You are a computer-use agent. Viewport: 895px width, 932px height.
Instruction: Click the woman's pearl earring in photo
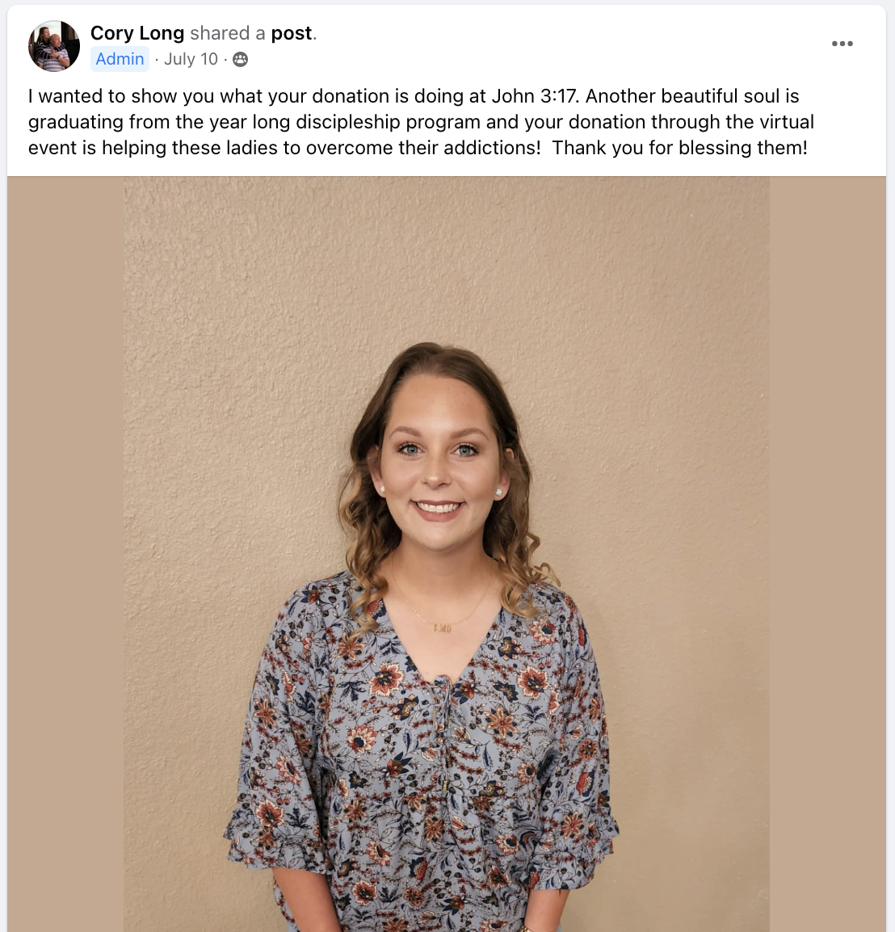tap(498, 492)
